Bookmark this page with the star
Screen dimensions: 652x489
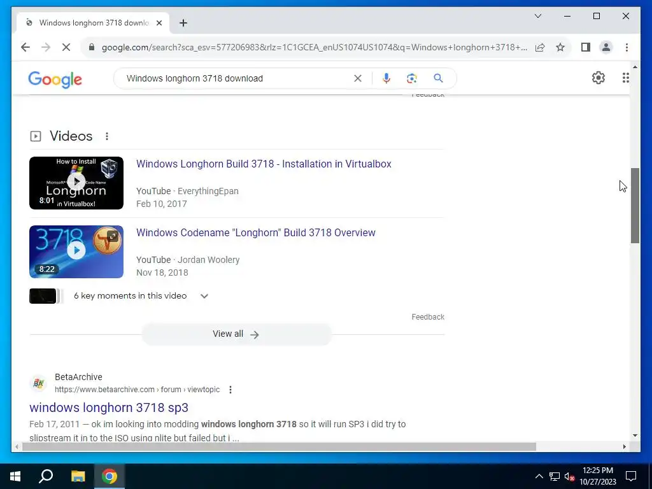point(560,47)
